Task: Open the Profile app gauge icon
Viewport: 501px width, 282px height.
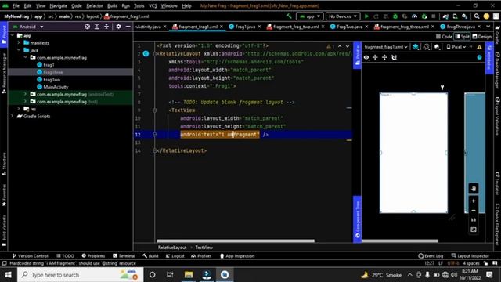Action: 414,16
